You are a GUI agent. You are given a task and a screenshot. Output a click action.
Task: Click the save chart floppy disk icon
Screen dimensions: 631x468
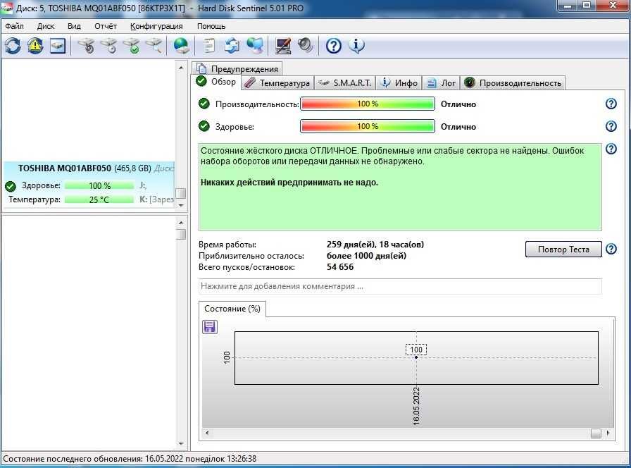point(209,326)
